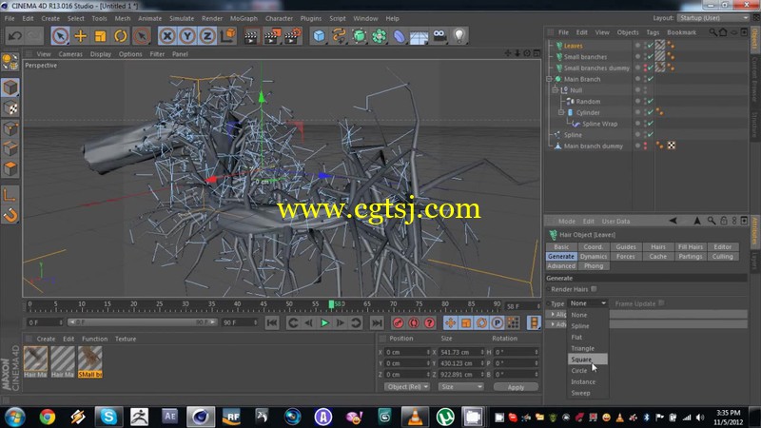Enable the snap magnet icon

(x=10, y=215)
